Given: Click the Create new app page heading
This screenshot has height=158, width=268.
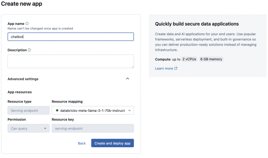Looking at the screenshot, I should (x=22, y=4).
